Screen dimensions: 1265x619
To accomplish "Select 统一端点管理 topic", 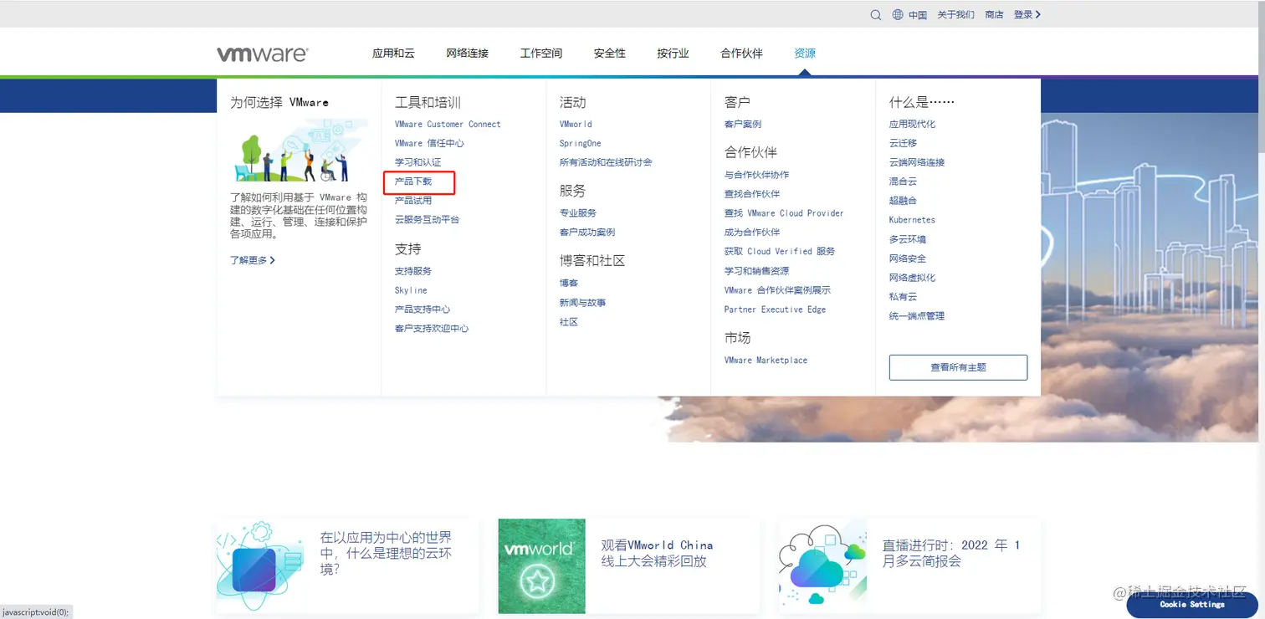I will coord(917,316).
